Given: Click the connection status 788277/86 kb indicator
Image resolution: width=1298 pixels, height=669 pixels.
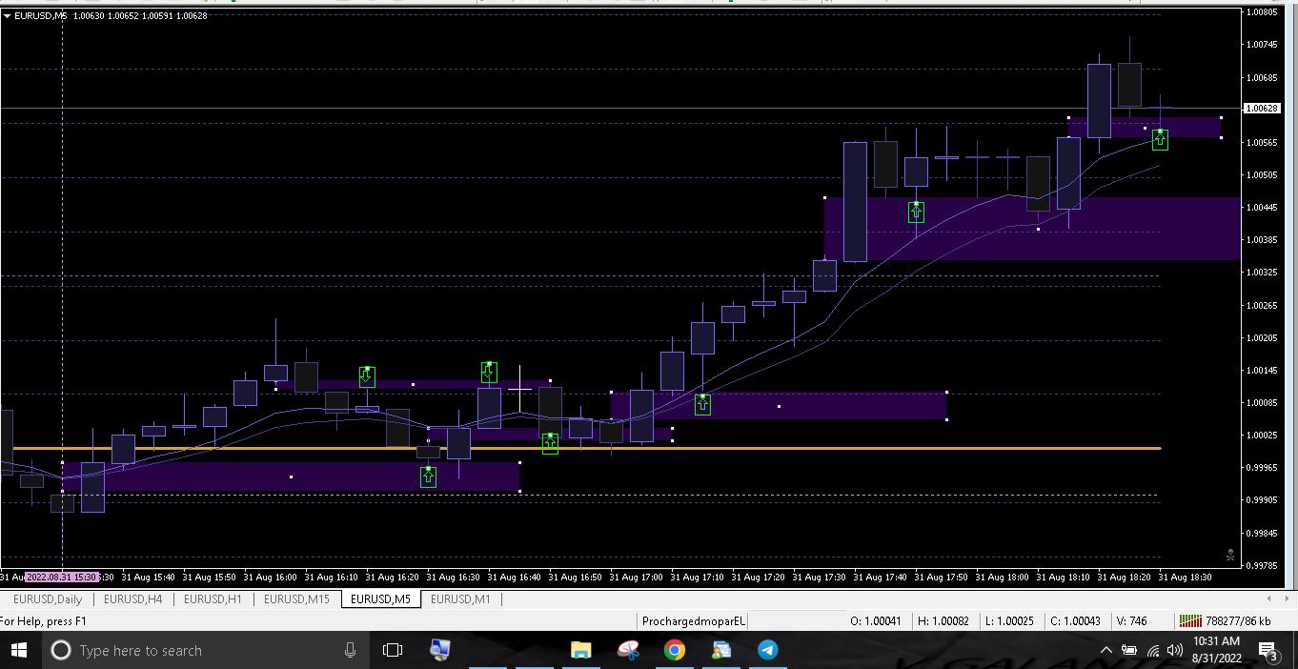Looking at the screenshot, I should tap(1226, 621).
